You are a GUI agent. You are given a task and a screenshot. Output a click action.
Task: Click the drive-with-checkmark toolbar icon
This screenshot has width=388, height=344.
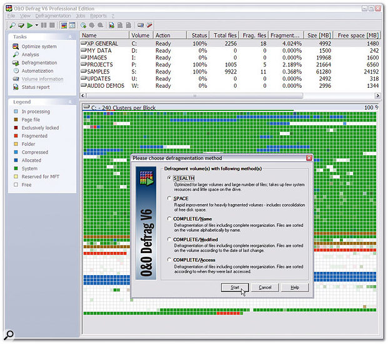pos(21,25)
